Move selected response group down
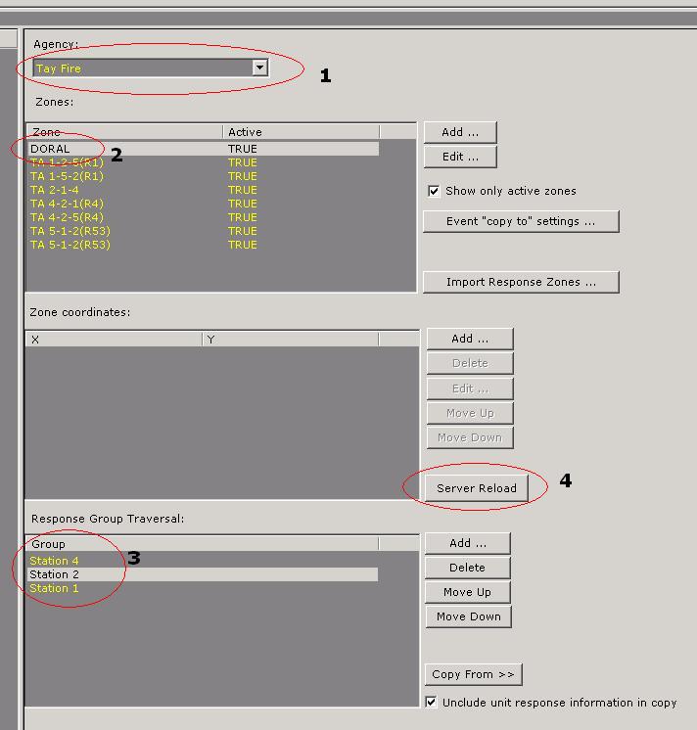The height and width of the screenshot is (730, 697). point(468,616)
